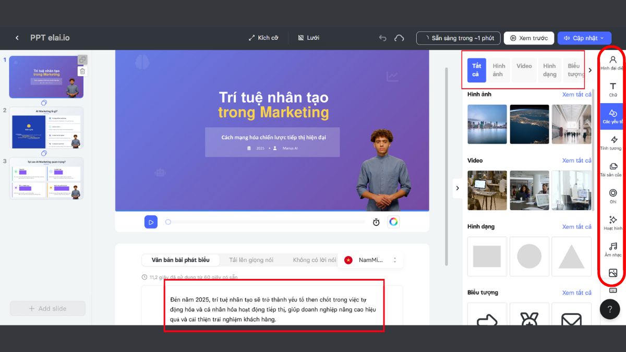Open the NamMi voice dropdown
The width and height of the screenshot is (626, 352).
coord(370,260)
